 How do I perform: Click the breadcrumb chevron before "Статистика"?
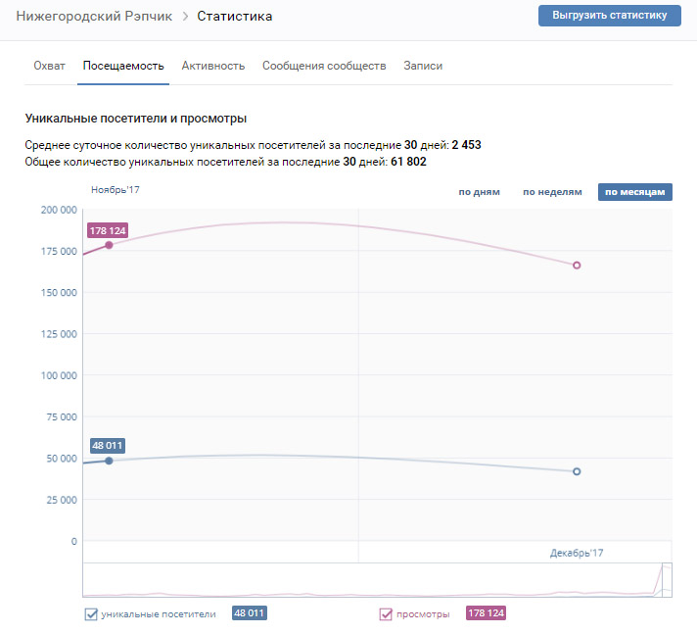click(185, 17)
